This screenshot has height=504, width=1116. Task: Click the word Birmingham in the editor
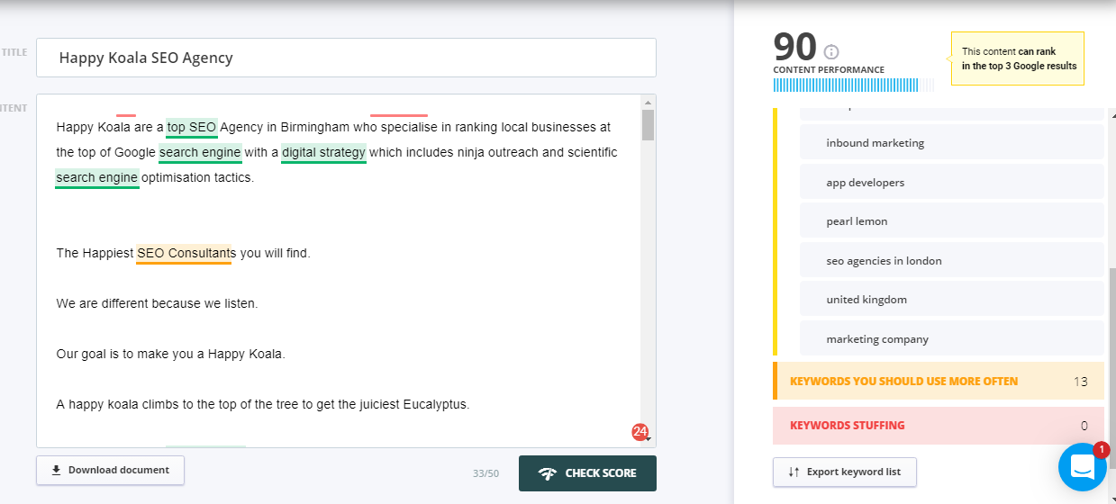pyautogui.click(x=314, y=128)
